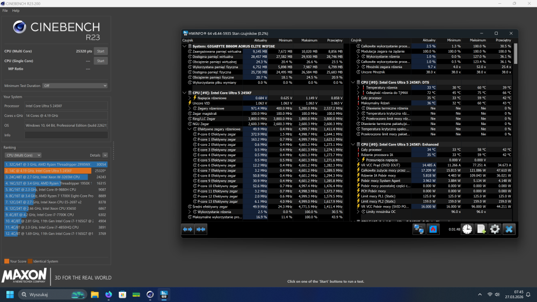This screenshot has width=537, height=302.
Task: Toggle the ranking Details dropdown arrow
Action: coord(105,155)
